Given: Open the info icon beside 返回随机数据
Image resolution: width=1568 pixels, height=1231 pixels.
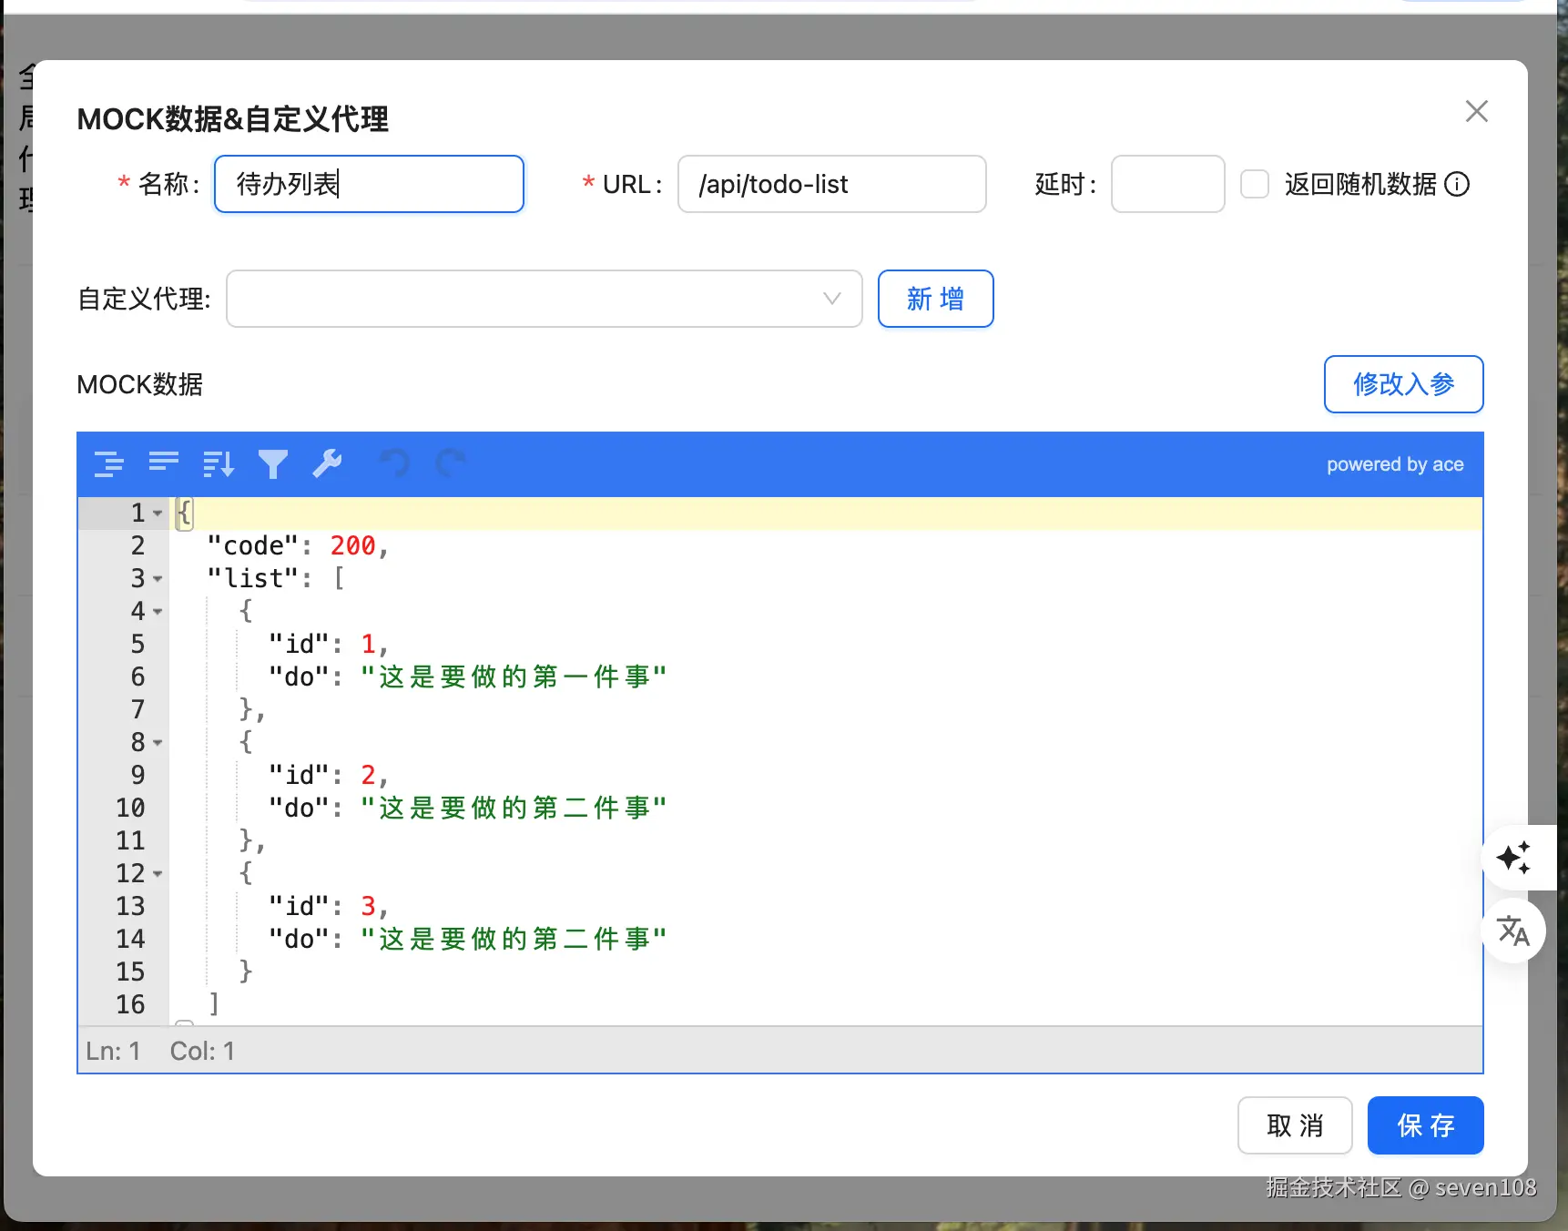Looking at the screenshot, I should click(1457, 185).
